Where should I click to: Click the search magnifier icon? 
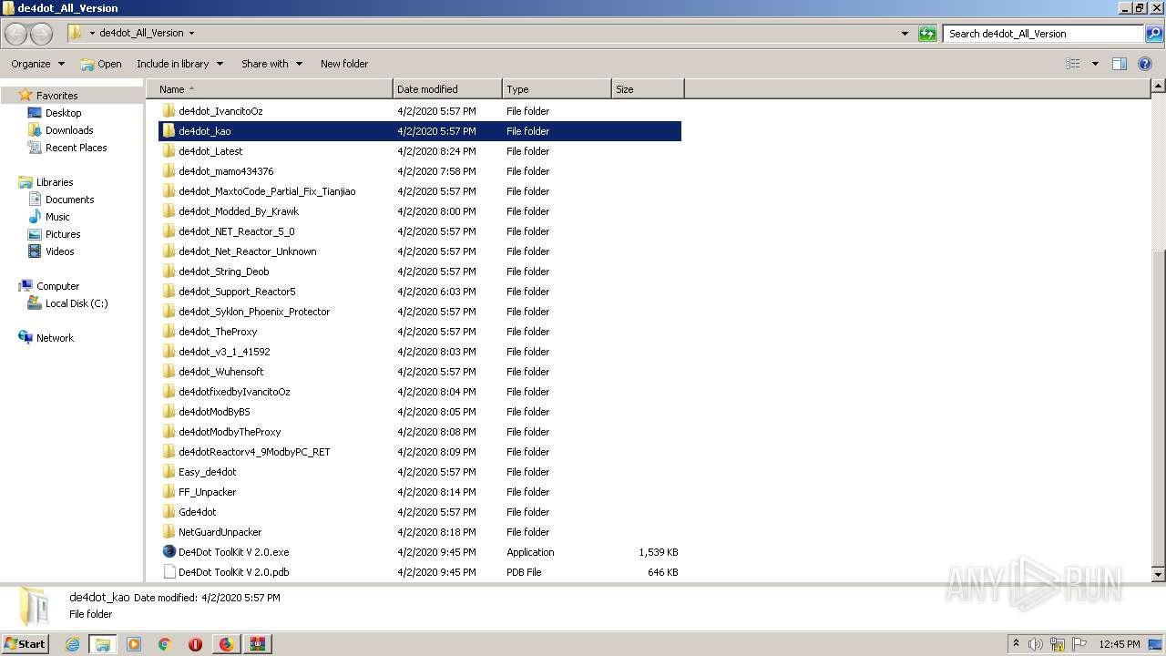pyautogui.click(x=1154, y=34)
